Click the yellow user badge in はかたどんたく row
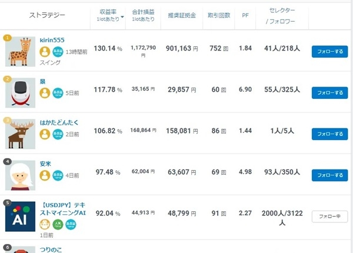353x253 pixels. click(x=45, y=134)
